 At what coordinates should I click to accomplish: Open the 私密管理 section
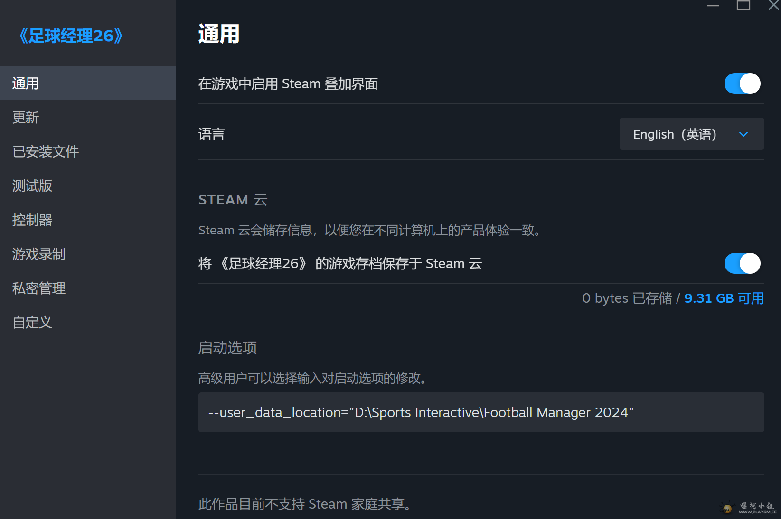pyautogui.click(x=39, y=288)
